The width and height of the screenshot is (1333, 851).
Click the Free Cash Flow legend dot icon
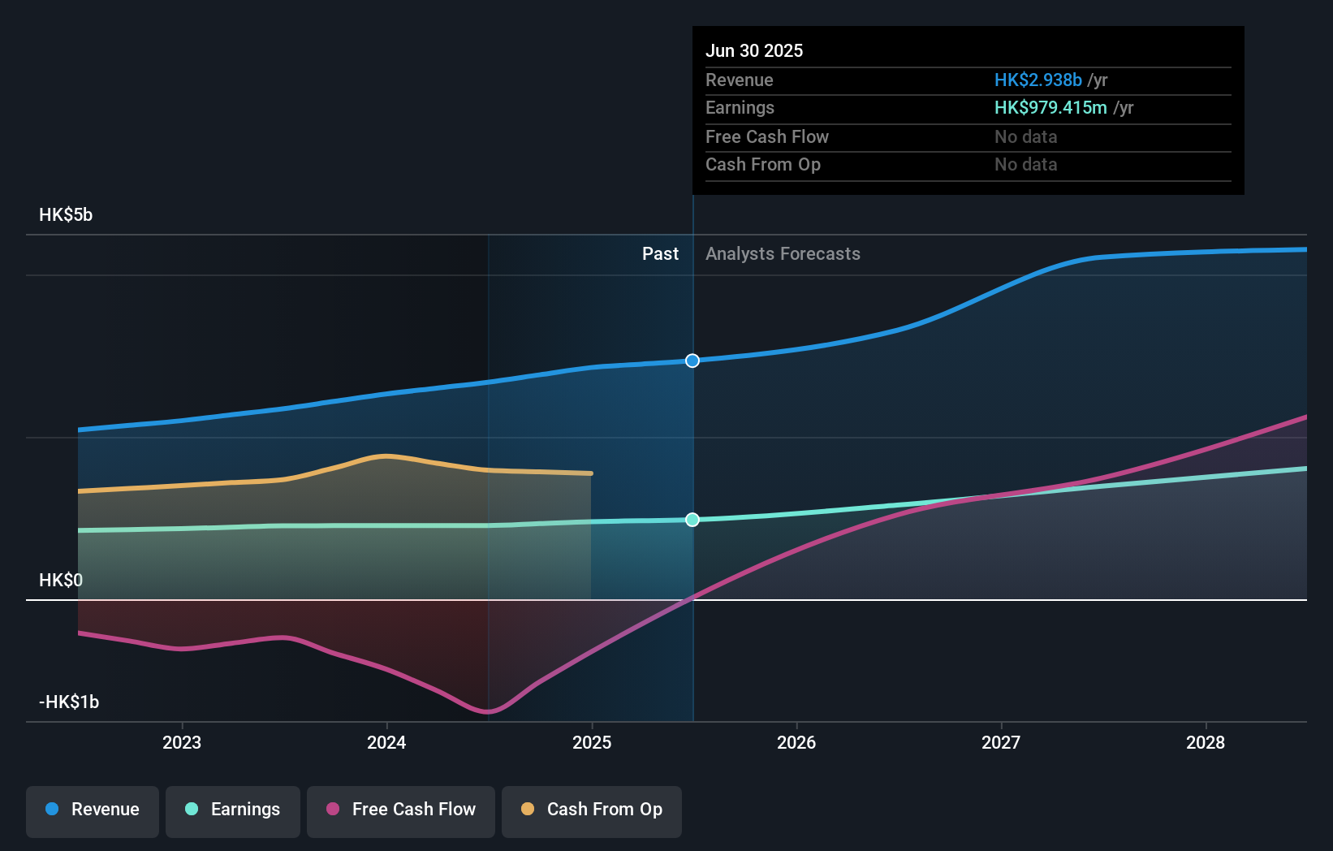(x=331, y=810)
